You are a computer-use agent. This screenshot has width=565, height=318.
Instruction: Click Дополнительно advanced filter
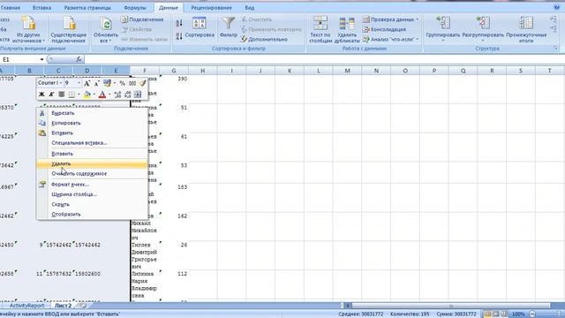[264, 39]
